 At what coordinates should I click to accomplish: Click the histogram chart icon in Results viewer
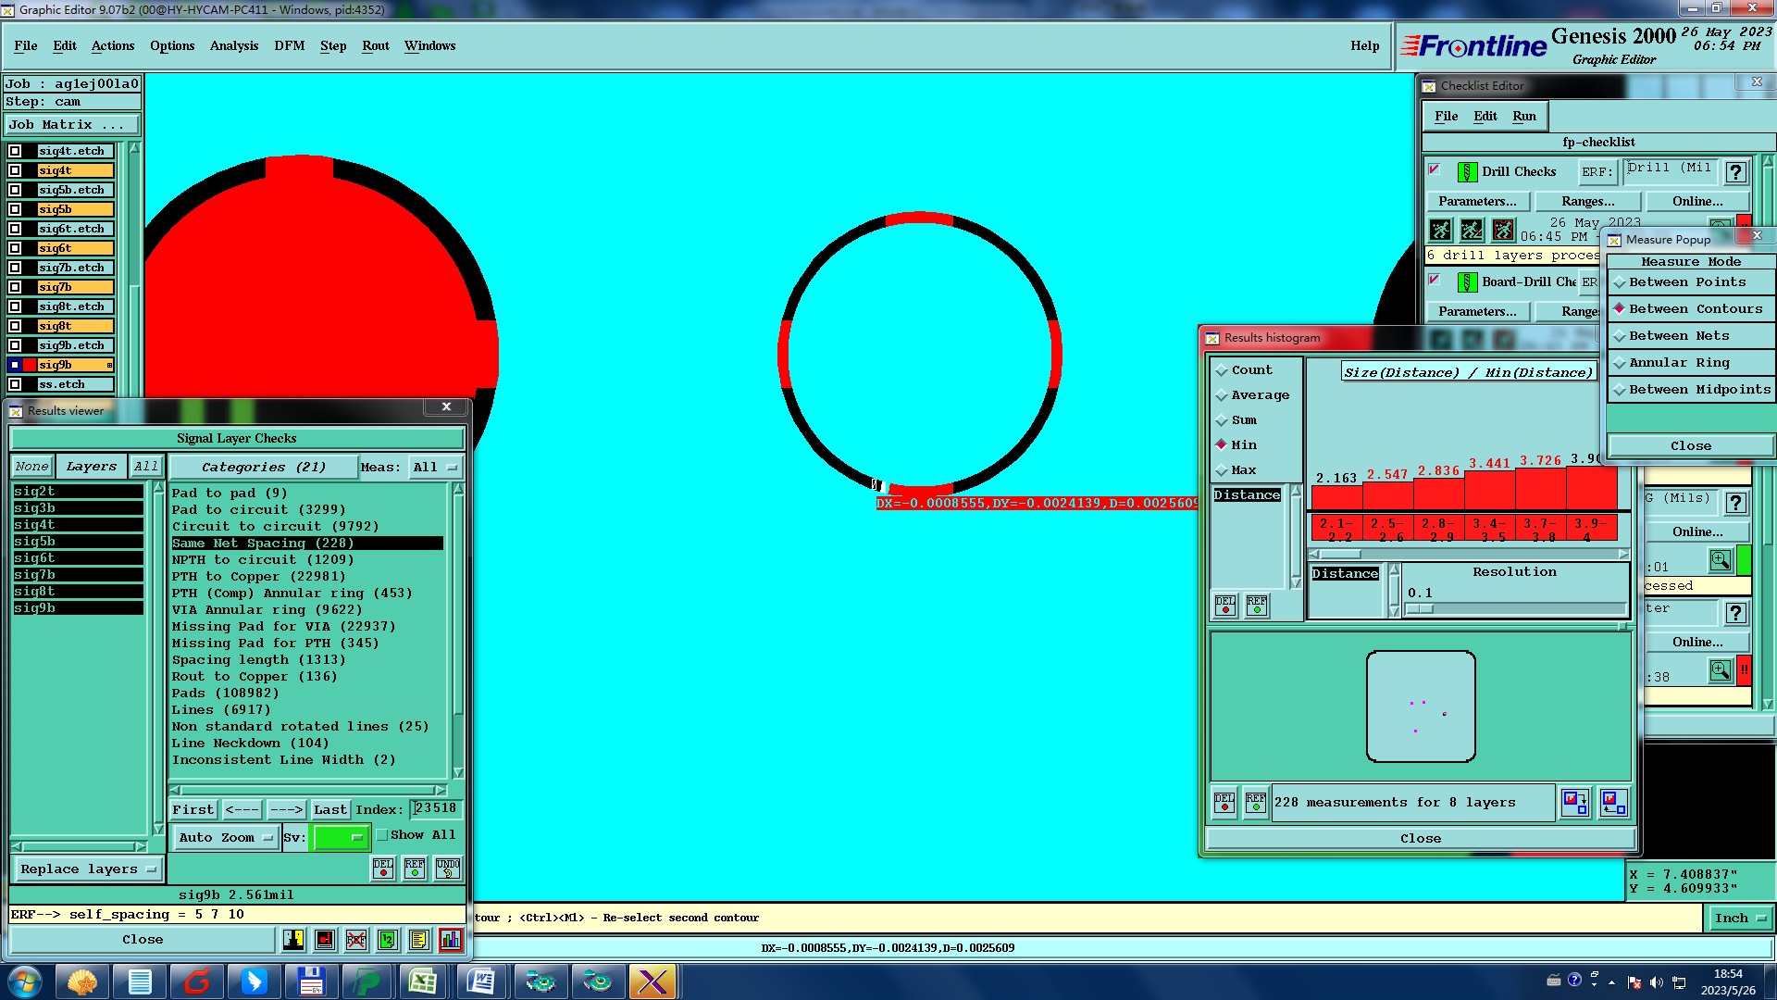pyautogui.click(x=450, y=940)
